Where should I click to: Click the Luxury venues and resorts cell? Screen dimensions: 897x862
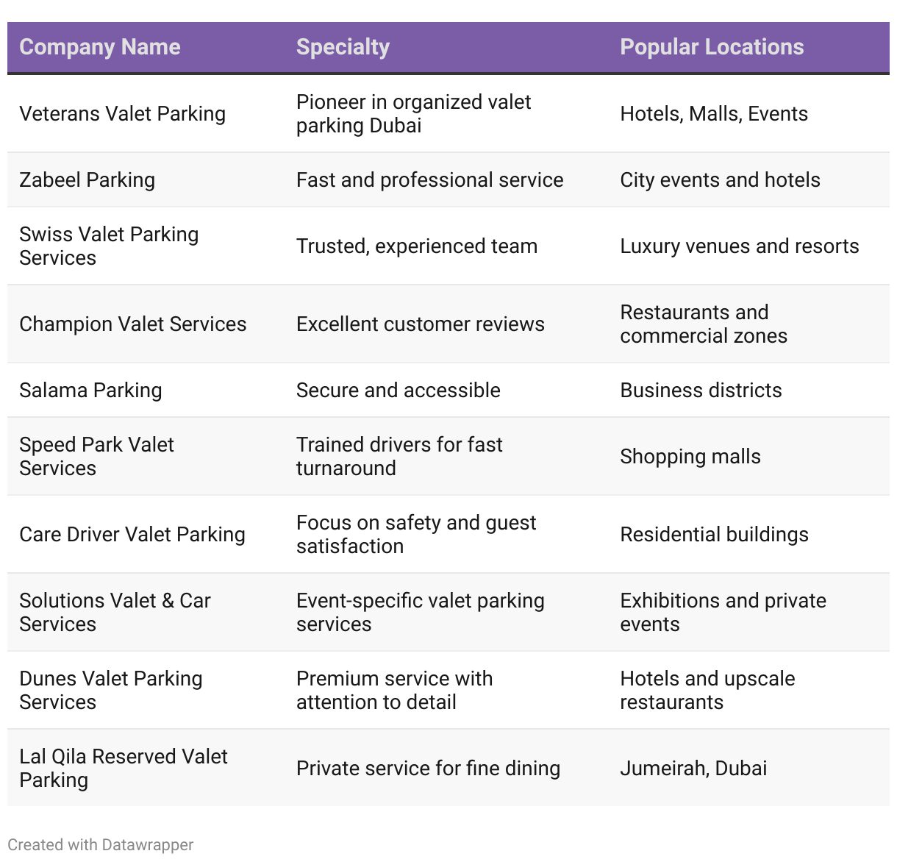[x=740, y=246]
